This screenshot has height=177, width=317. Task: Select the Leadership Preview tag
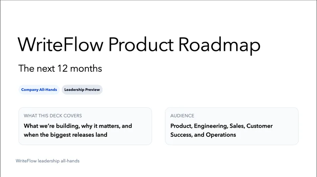(x=83, y=89)
